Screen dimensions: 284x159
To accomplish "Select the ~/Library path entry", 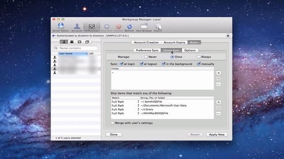I will tap(147, 110).
